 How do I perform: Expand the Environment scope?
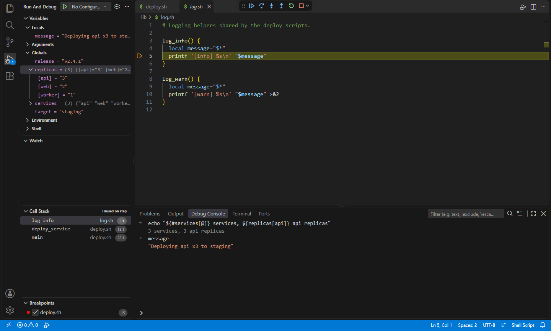tap(28, 120)
